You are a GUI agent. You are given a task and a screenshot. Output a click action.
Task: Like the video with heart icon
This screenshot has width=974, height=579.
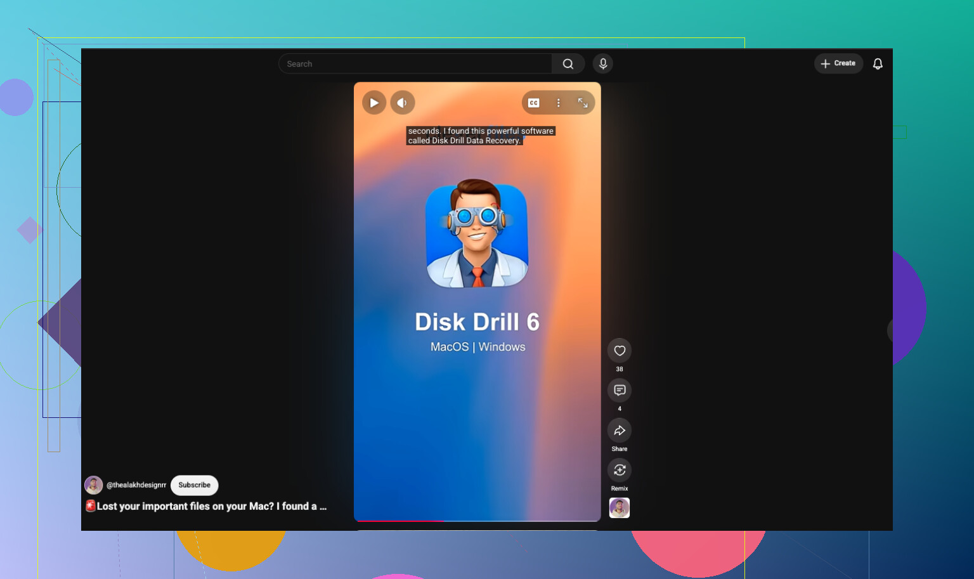click(620, 351)
